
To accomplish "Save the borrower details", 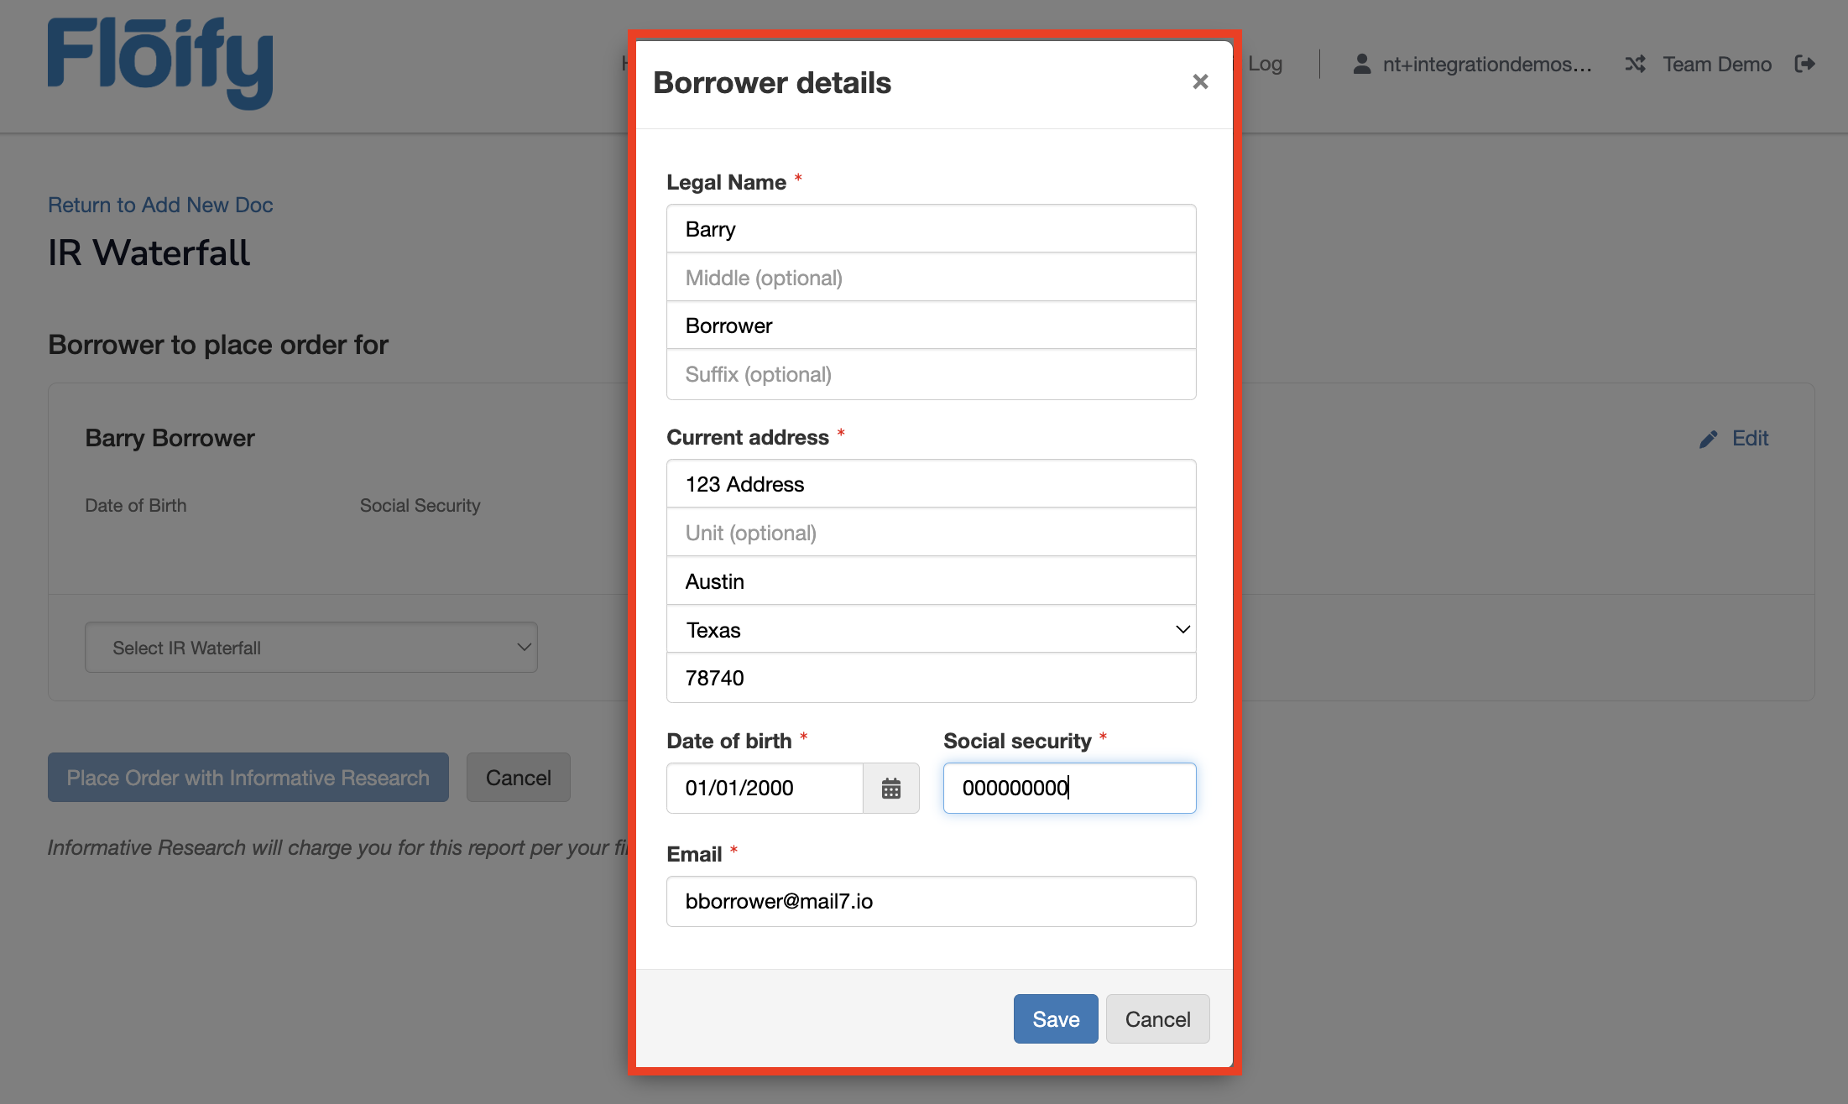I will point(1055,1018).
